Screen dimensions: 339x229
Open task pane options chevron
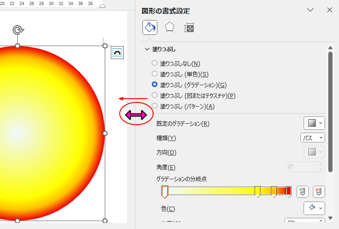click(x=310, y=10)
